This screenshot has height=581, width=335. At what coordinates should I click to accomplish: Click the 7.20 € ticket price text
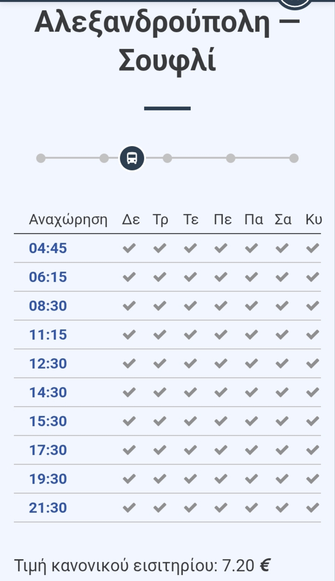click(x=246, y=566)
